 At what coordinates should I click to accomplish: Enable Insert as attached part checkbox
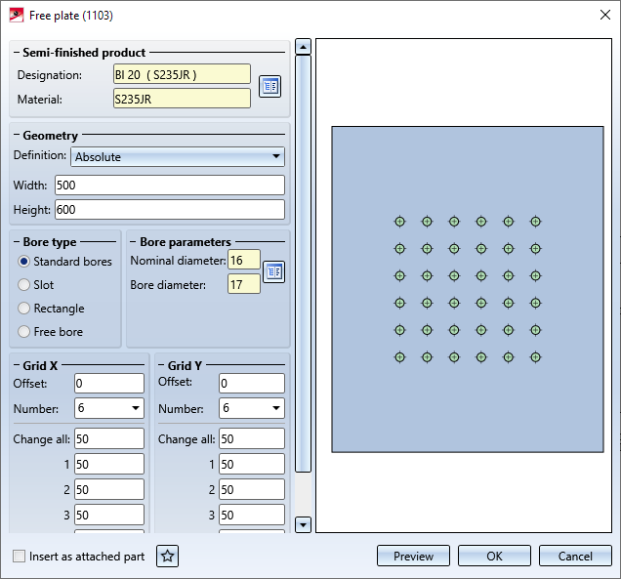click(21, 557)
